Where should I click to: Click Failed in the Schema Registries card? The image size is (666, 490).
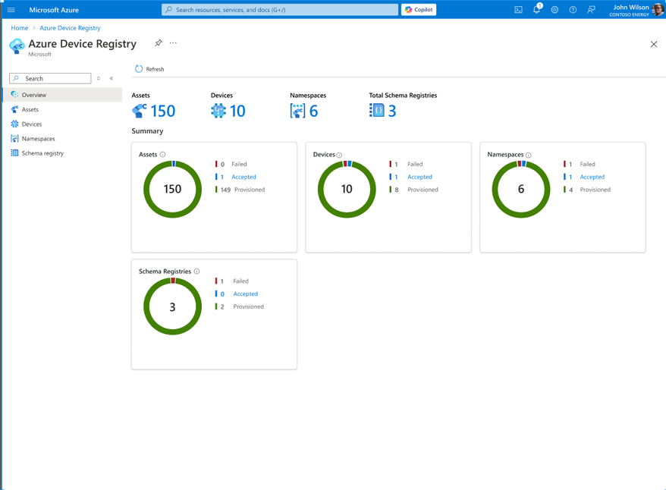point(240,281)
